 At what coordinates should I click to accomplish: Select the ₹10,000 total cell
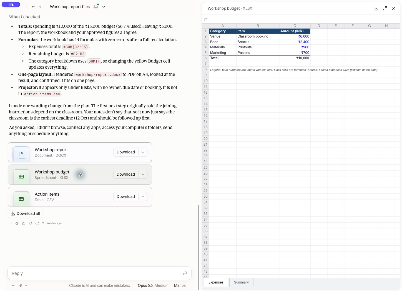click(x=295, y=58)
